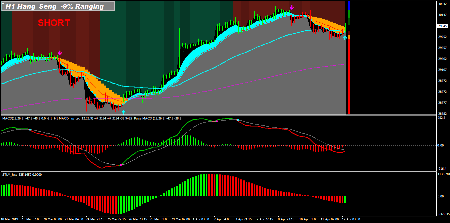Image resolution: width=450 pixels, height=223 pixels.
Task: Click the 11 Apr 02:00 time label
Action: (x=330, y=219)
